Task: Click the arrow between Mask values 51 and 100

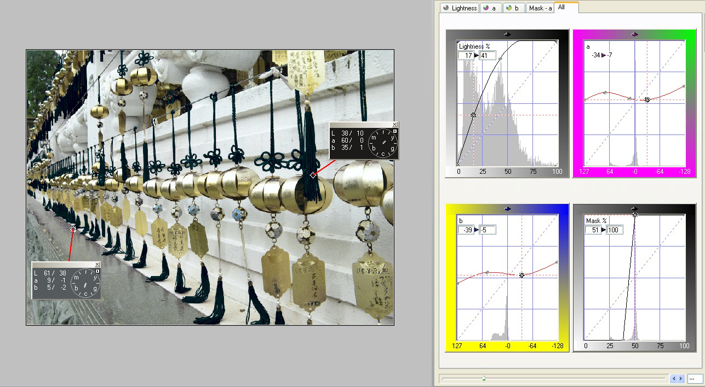Action: (604, 230)
